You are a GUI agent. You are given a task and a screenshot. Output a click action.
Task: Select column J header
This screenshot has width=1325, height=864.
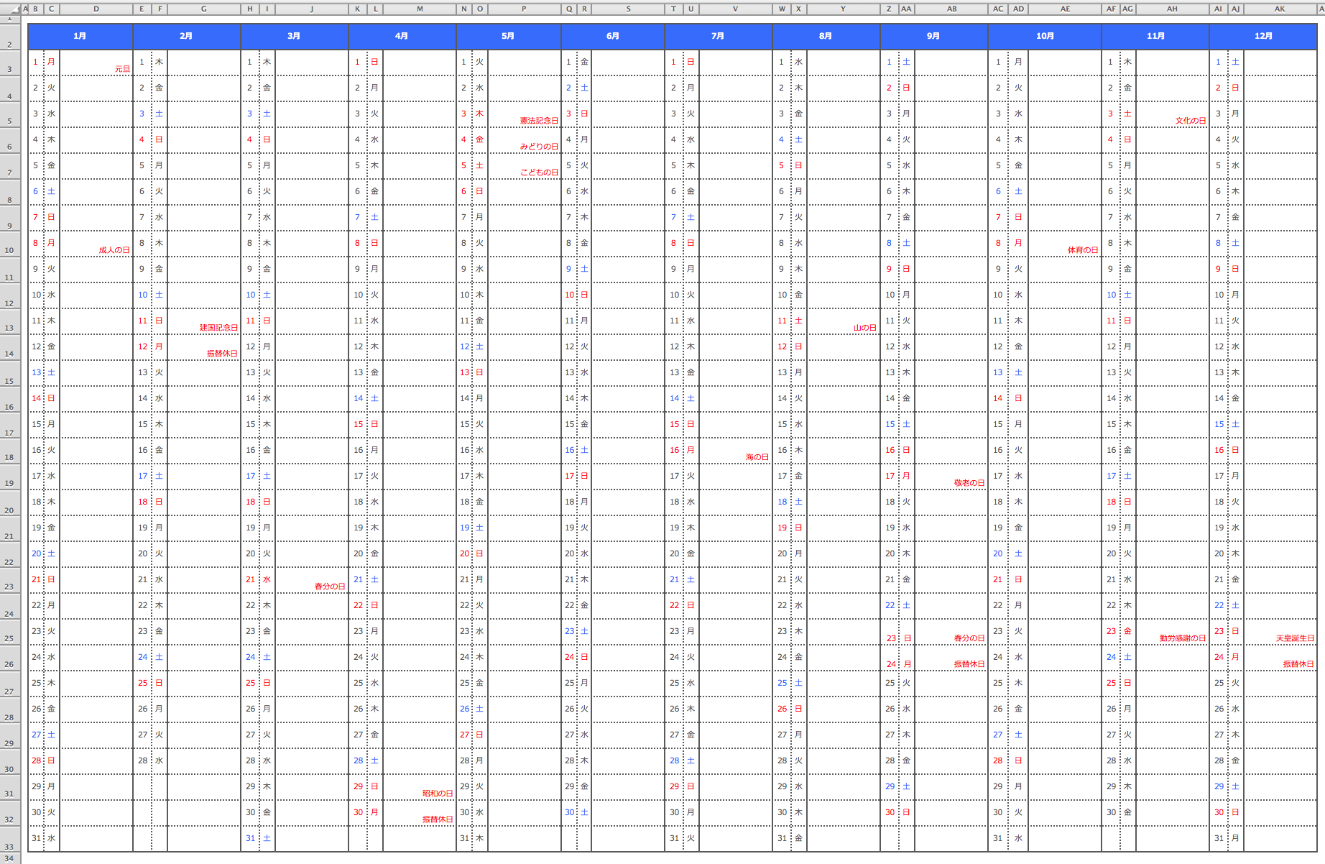pyautogui.click(x=312, y=9)
